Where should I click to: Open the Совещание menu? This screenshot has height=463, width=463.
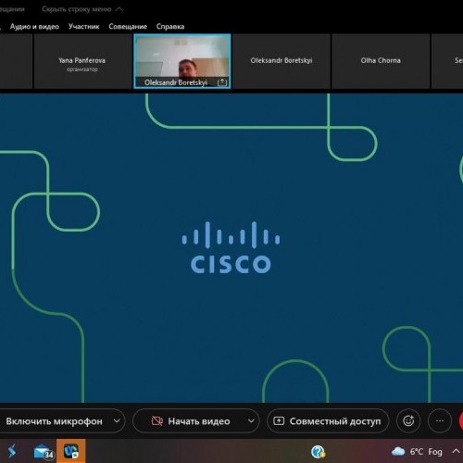(128, 27)
